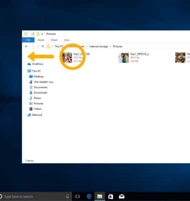190x201 pixels.
Task: Open the Desktop folder in sidebar
Action: click(x=36, y=76)
